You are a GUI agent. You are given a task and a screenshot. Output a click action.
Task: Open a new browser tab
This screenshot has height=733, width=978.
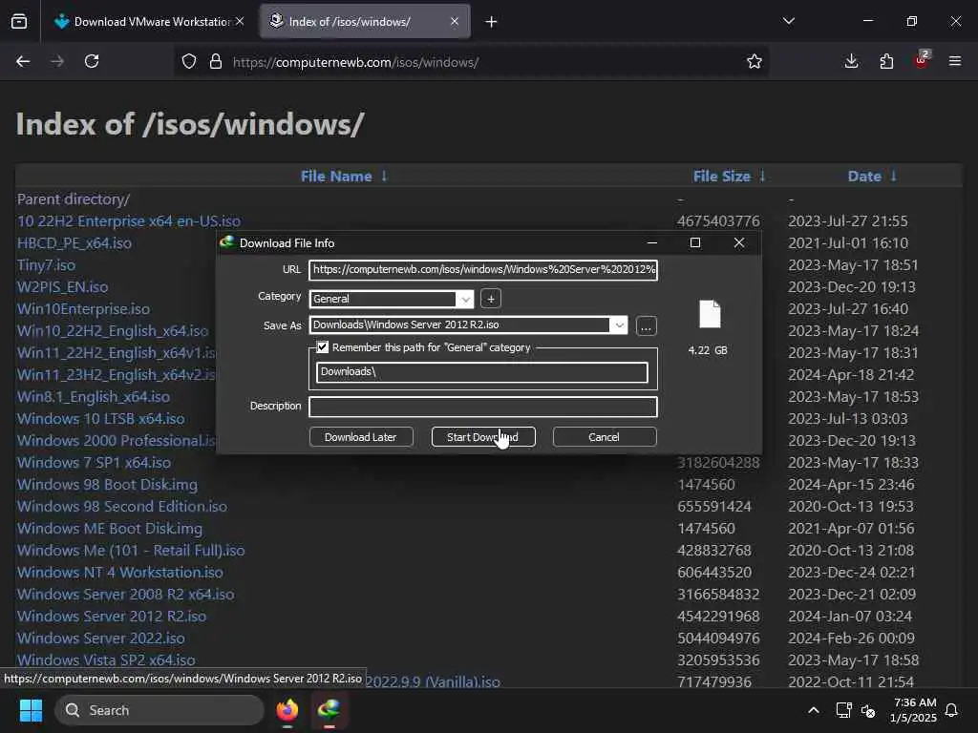492,22
